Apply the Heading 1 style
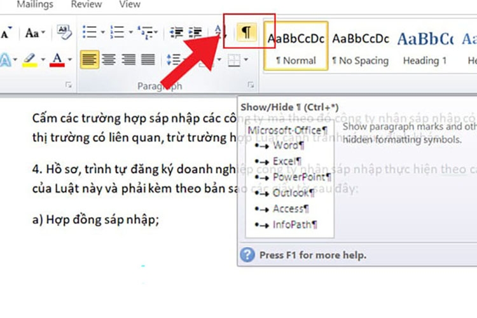 [425, 46]
